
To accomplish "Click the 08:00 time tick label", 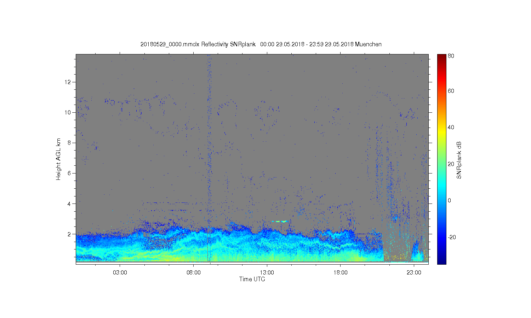I will pos(194,273).
